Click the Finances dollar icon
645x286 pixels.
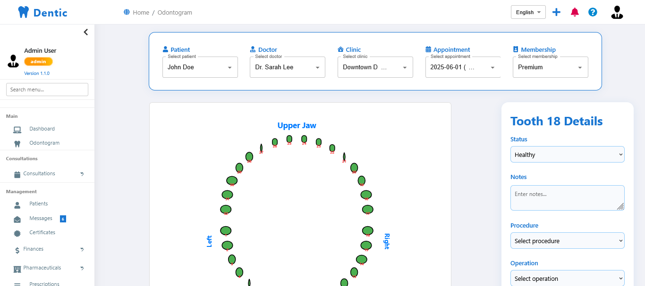click(17, 249)
